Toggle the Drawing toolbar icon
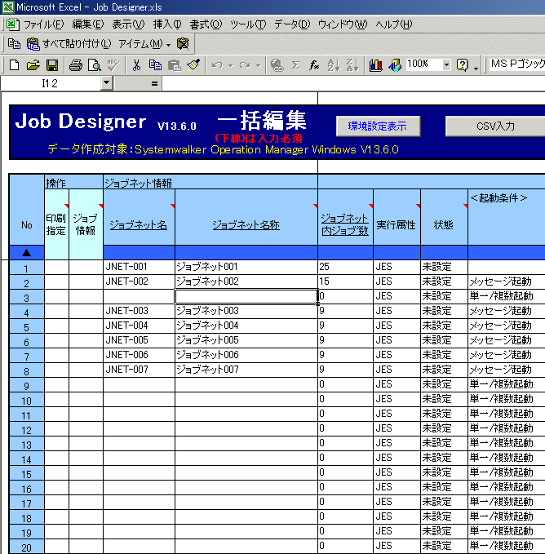The height and width of the screenshot is (554, 545). click(395, 65)
